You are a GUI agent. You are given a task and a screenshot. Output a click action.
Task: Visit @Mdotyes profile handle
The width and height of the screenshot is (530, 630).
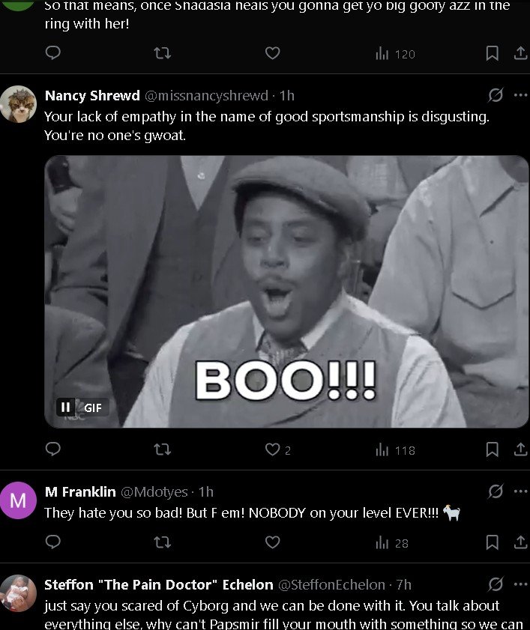tap(154, 491)
